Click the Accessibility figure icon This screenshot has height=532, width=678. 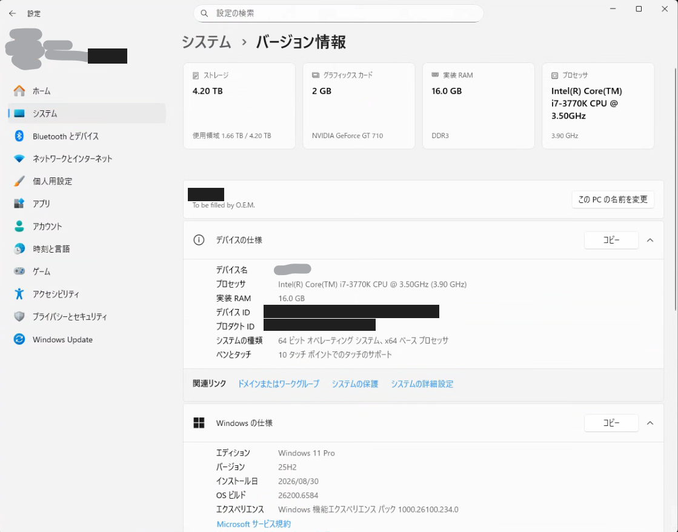pos(19,294)
